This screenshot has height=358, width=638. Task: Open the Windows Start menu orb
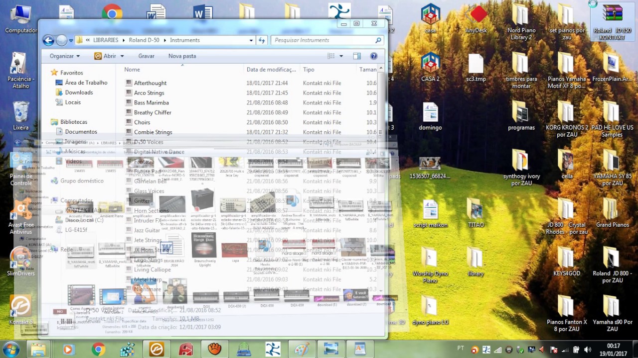[x=10, y=349]
